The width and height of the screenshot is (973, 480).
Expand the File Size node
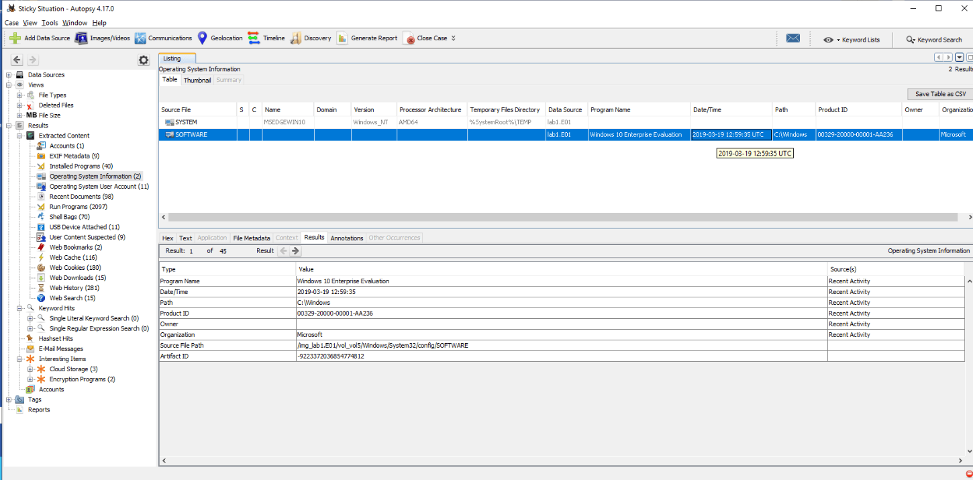pos(19,115)
